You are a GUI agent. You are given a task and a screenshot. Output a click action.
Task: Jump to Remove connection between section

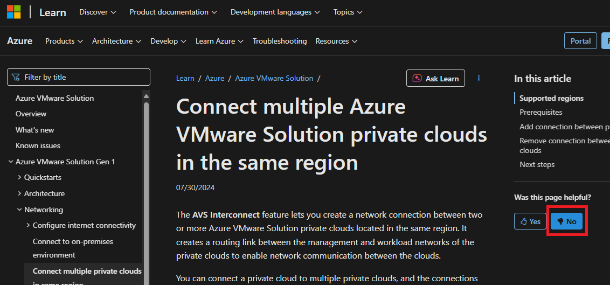[565, 145]
